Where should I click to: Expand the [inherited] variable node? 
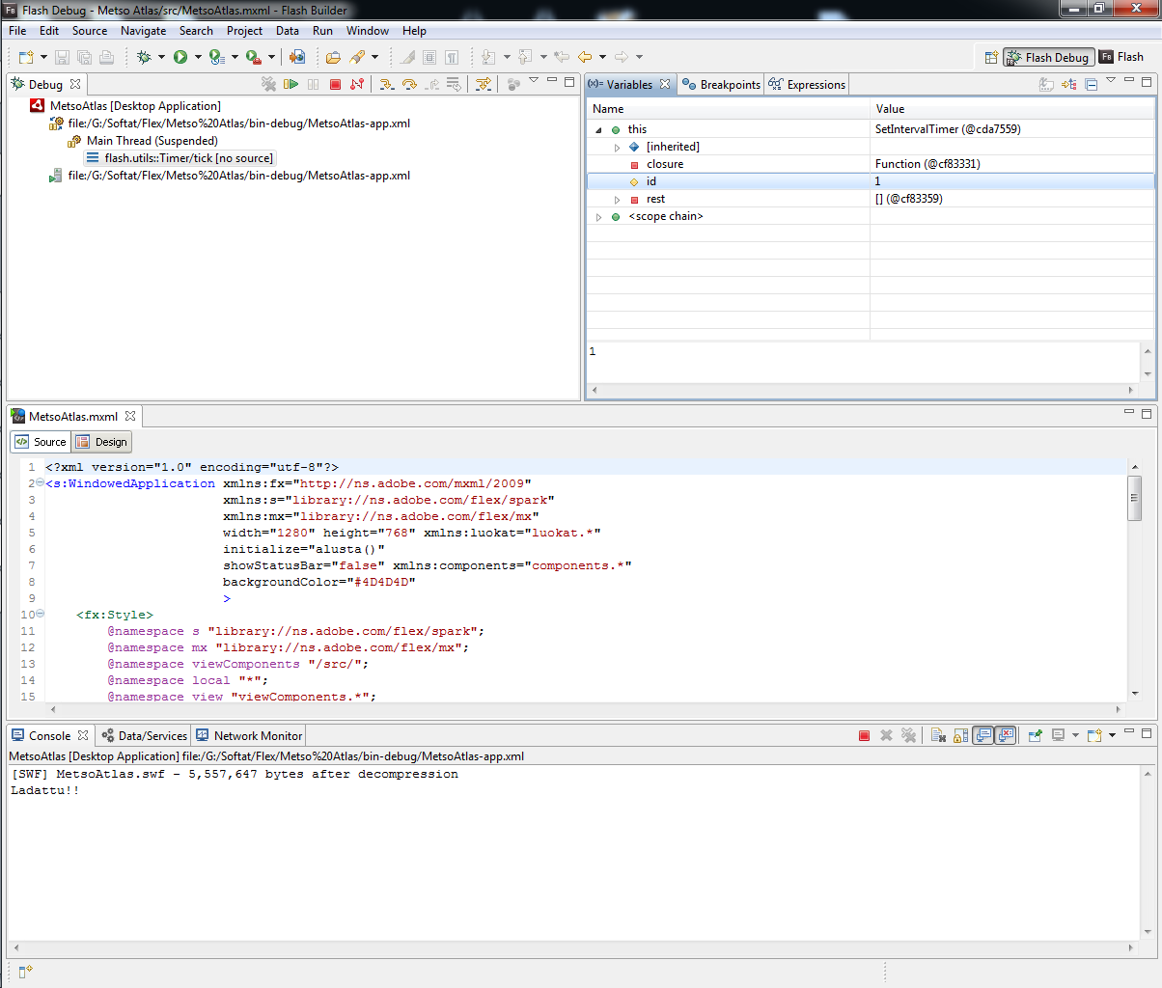[618, 147]
